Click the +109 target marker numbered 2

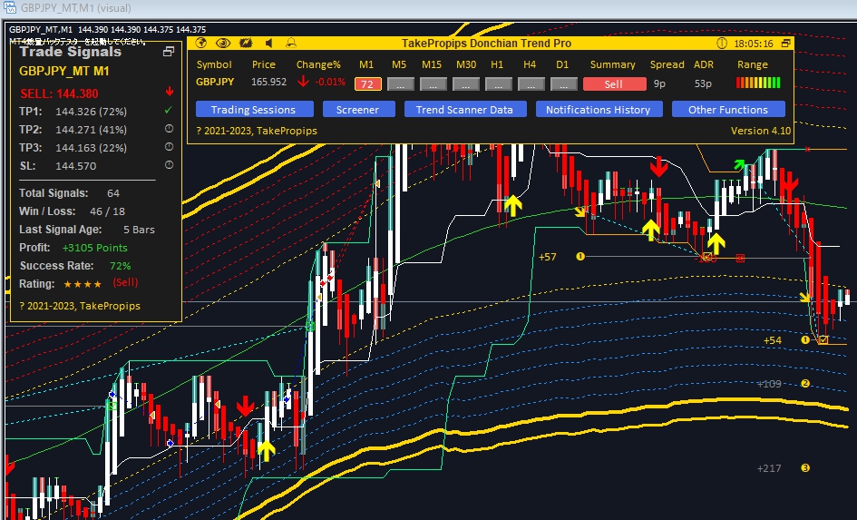(x=805, y=384)
